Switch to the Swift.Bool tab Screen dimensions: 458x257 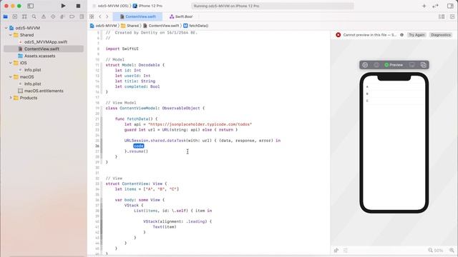point(181,16)
